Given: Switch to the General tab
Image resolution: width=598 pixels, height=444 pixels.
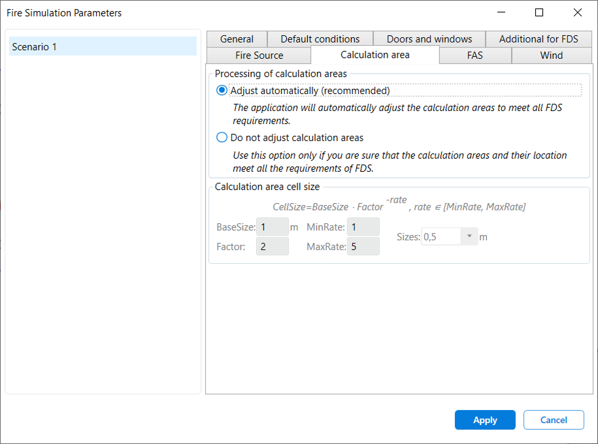Looking at the screenshot, I should click(x=236, y=39).
